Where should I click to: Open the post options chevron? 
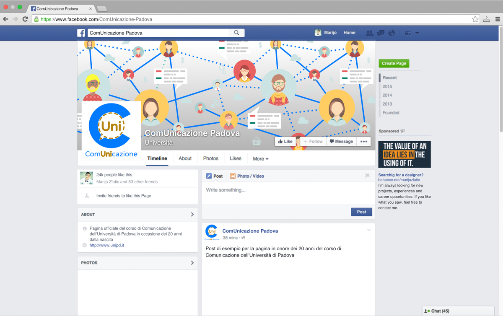point(369,230)
